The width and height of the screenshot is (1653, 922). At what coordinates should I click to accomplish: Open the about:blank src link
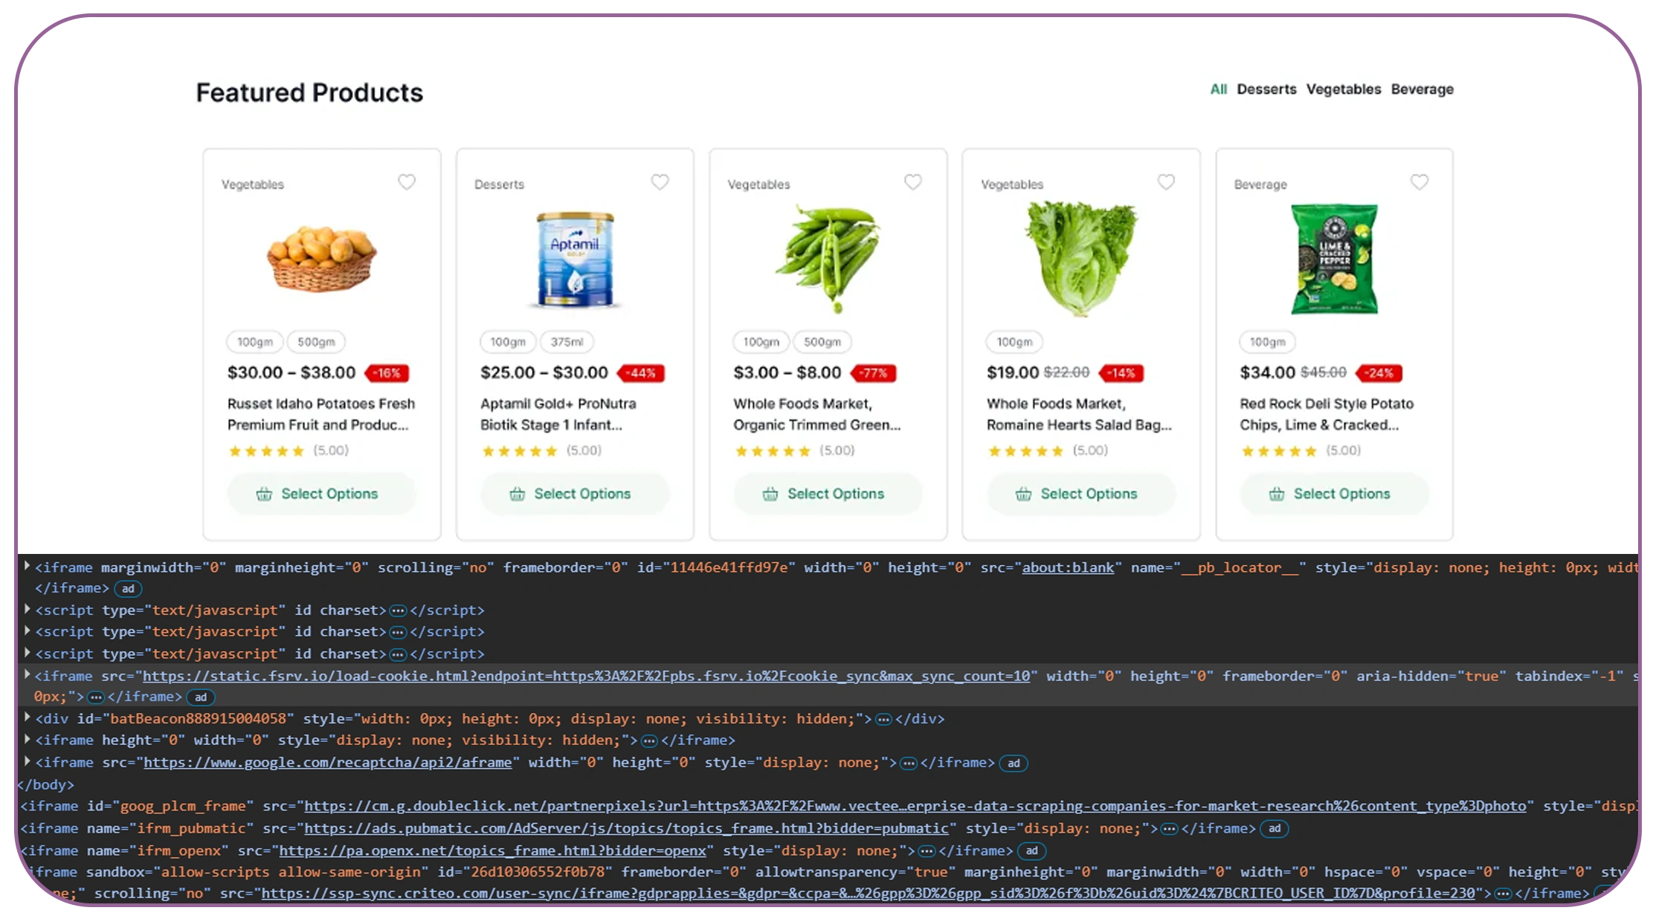point(1068,567)
